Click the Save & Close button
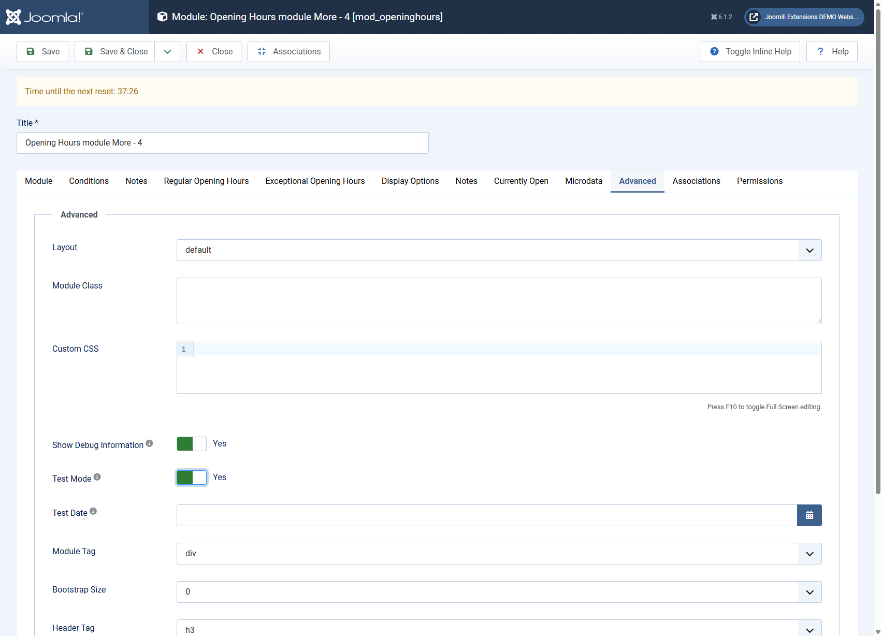 tap(115, 52)
